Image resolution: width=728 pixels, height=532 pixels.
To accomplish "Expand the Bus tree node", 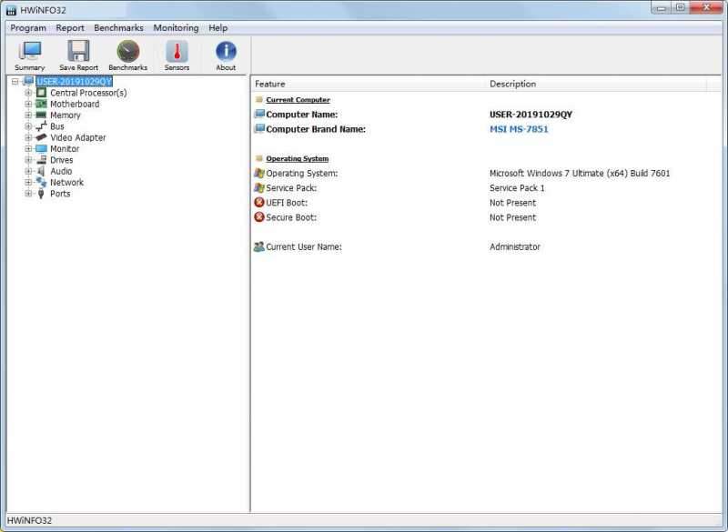I will pos(28,126).
